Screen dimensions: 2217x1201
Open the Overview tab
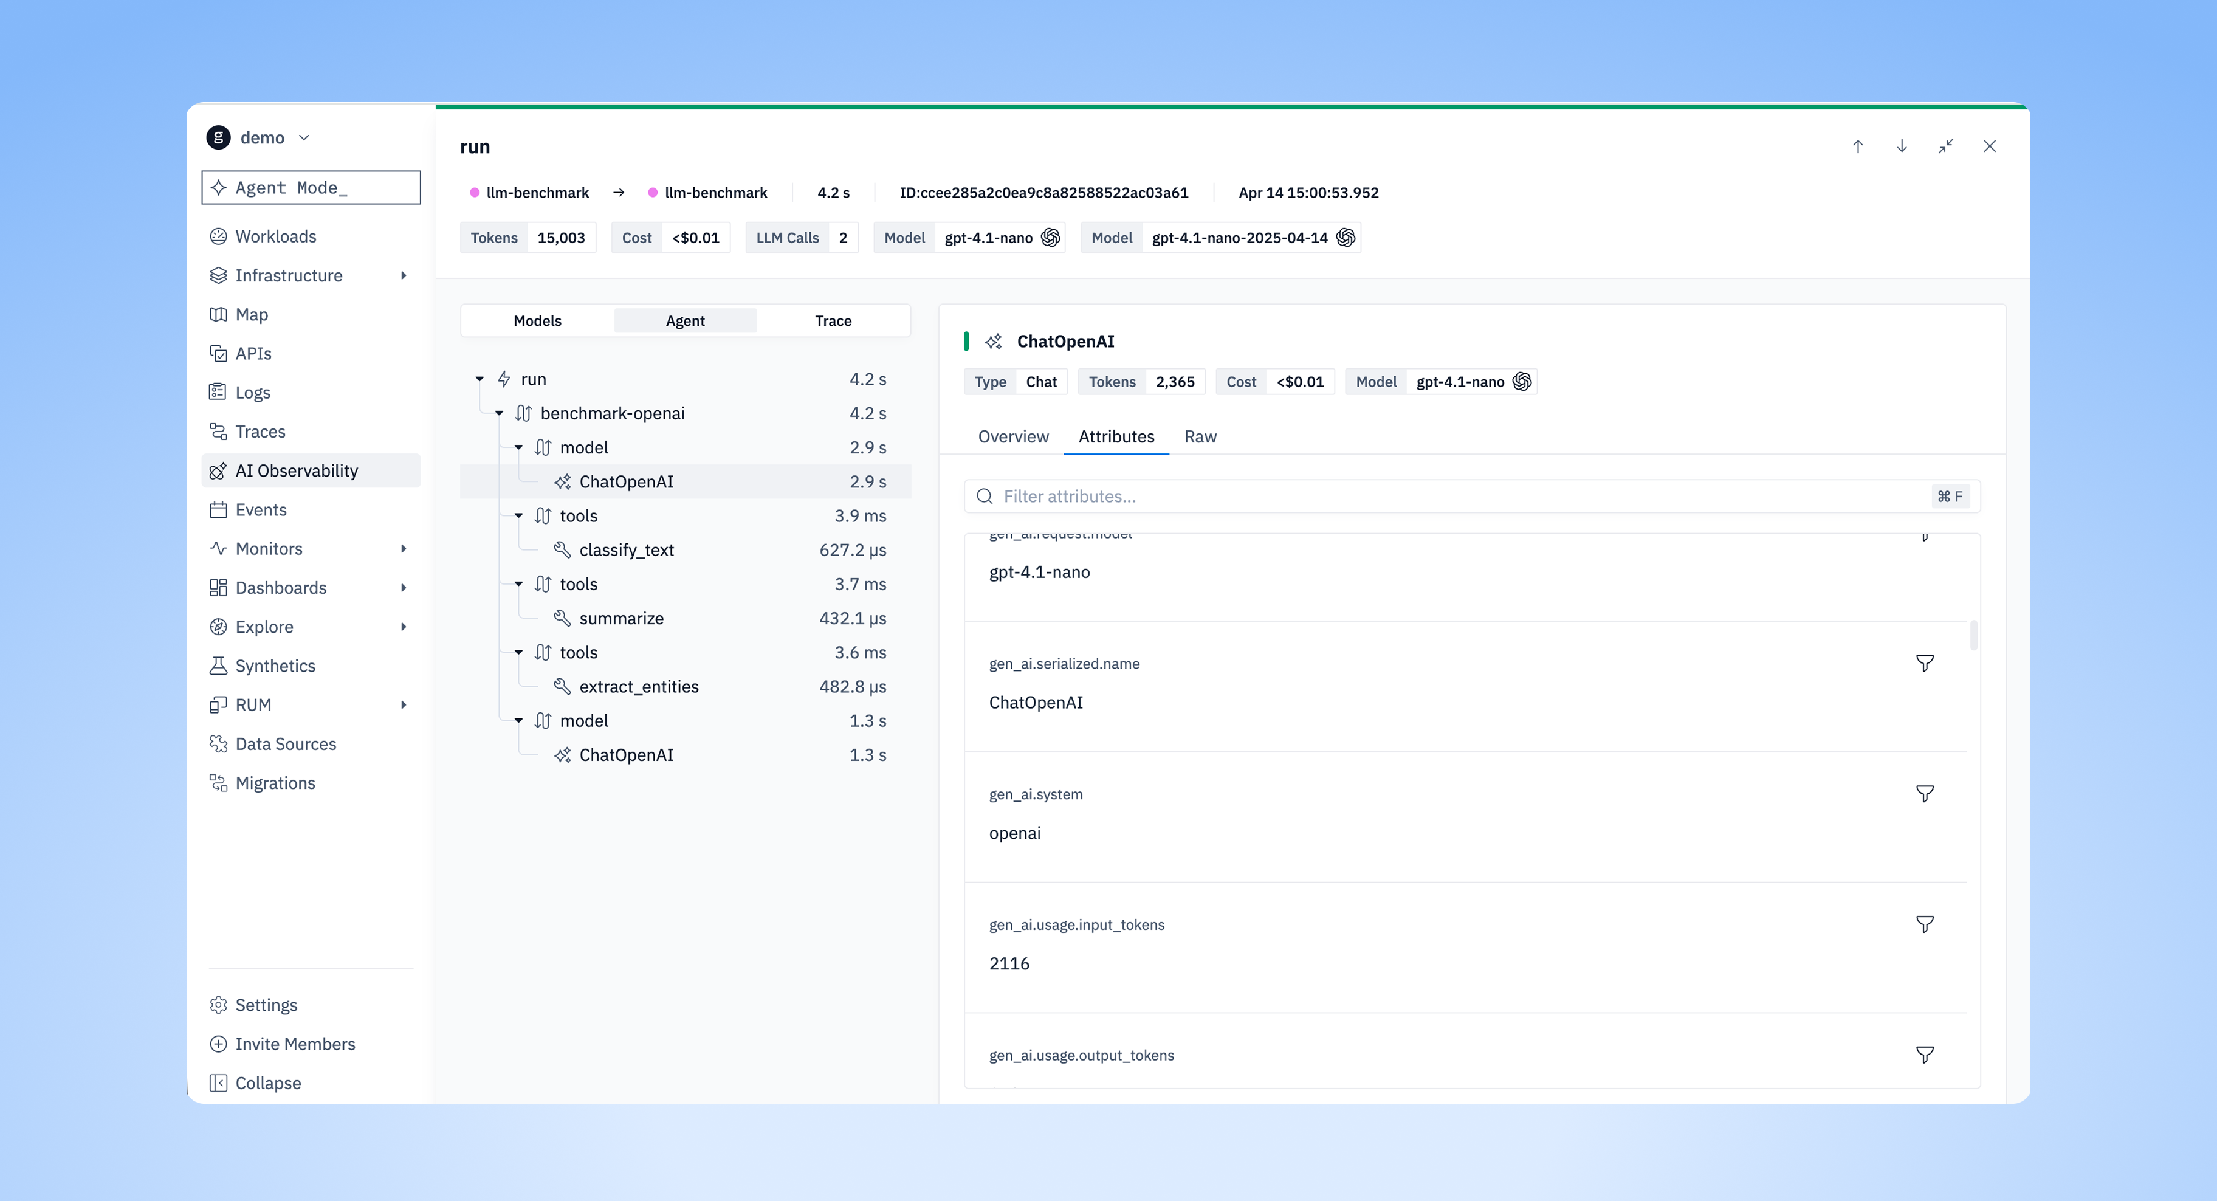point(1012,436)
